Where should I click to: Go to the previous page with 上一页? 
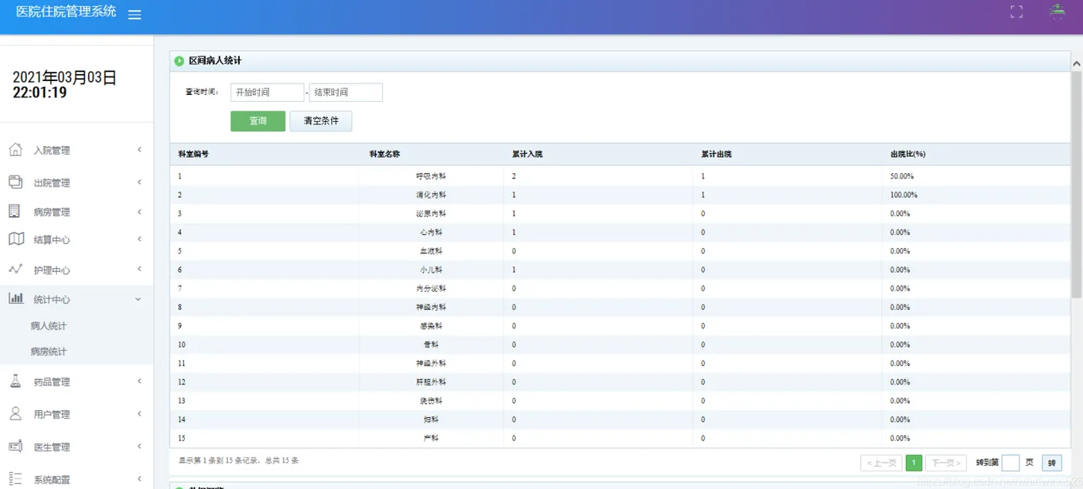coord(881,463)
